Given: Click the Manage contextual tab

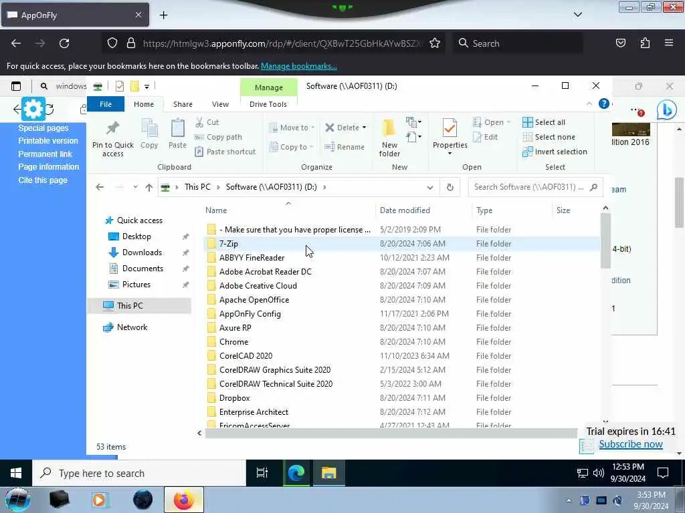Looking at the screenshot, I should (269, 88).
